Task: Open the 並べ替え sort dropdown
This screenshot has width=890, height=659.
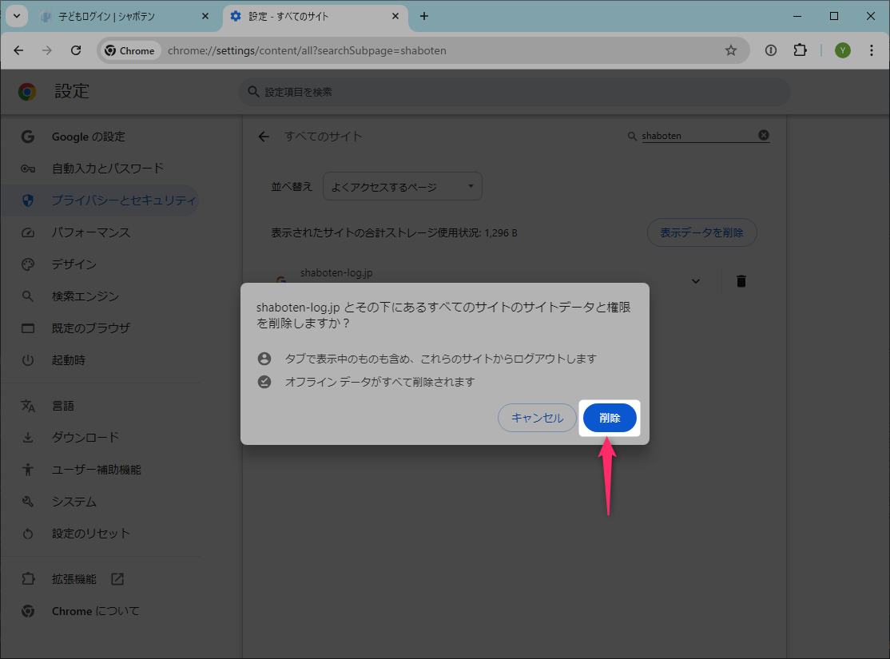Action: [403, 187]
